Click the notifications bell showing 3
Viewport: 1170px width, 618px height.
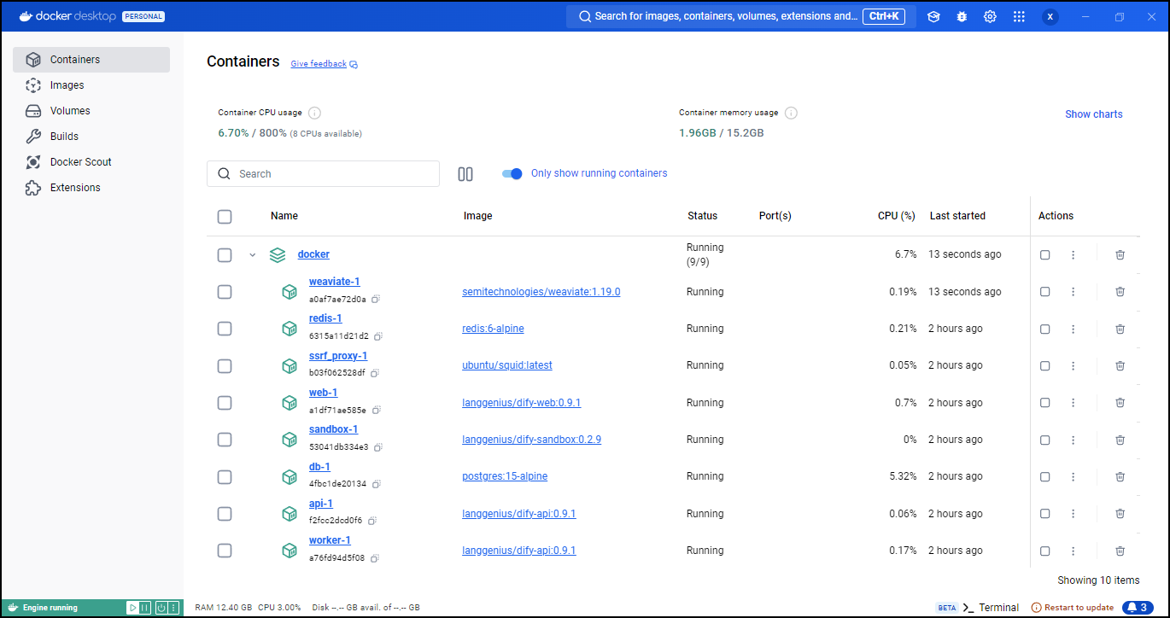coord(1138,607)
